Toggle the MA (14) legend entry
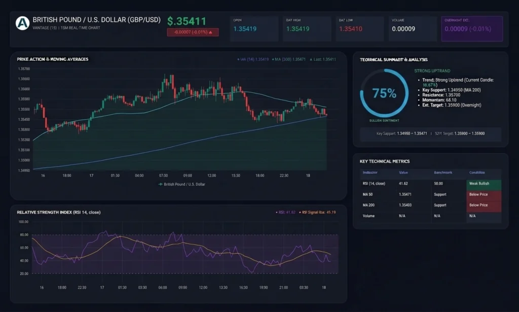Viewport: 519px width, 312px height. [x=253, y=60]
